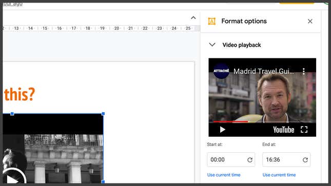The image size is (331, 186).
Task: Click the End at time field
Action: (x=286, y=160)
